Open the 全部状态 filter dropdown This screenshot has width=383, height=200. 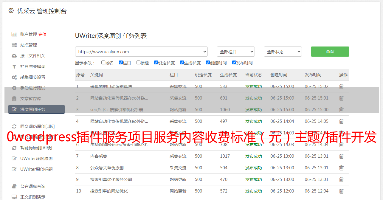pos(283,52)
